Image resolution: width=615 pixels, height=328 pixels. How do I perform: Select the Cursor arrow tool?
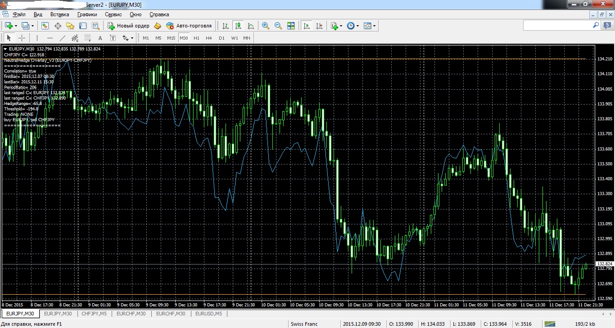pos(9,38)
